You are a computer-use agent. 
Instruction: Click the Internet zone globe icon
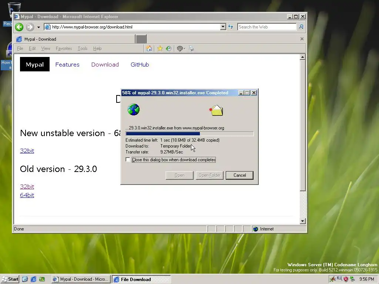click(x=255, y=229)
